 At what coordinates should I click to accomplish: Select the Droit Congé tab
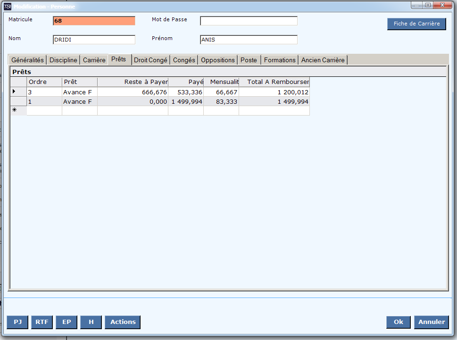coord(150,60)
